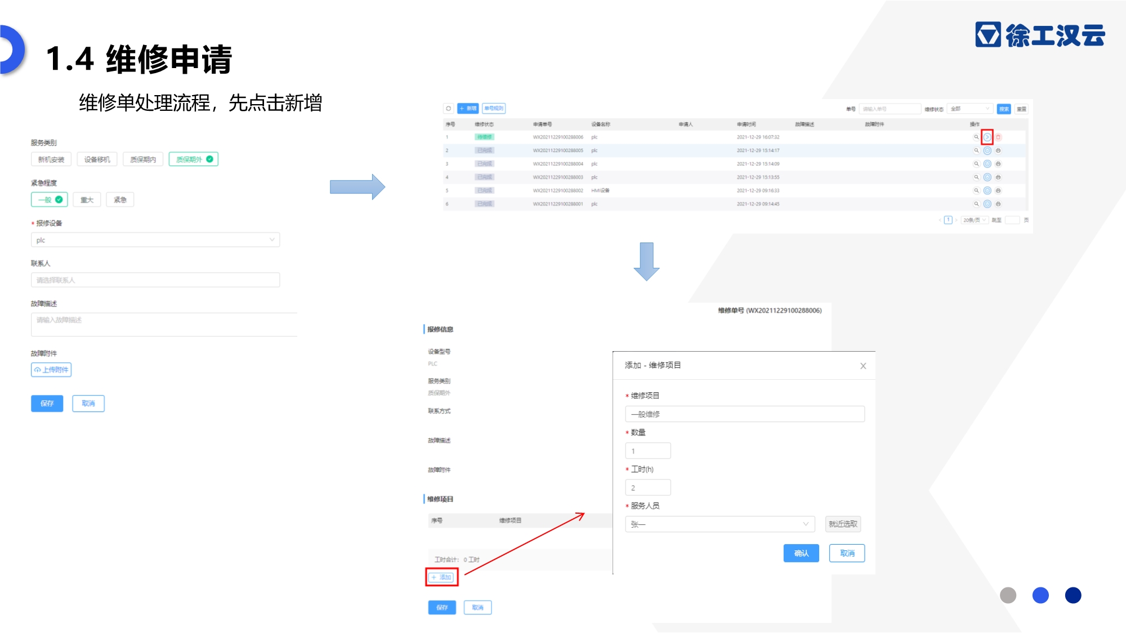This screenshot has width=1126, height=633.
Task: Choose urgency level 紧急
Action: 120,200
